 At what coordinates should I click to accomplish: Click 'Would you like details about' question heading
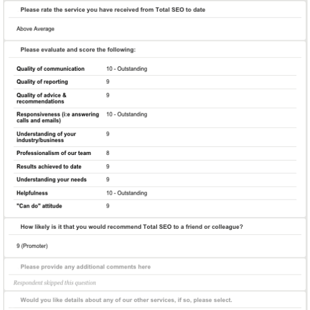(x=126, y=300)
